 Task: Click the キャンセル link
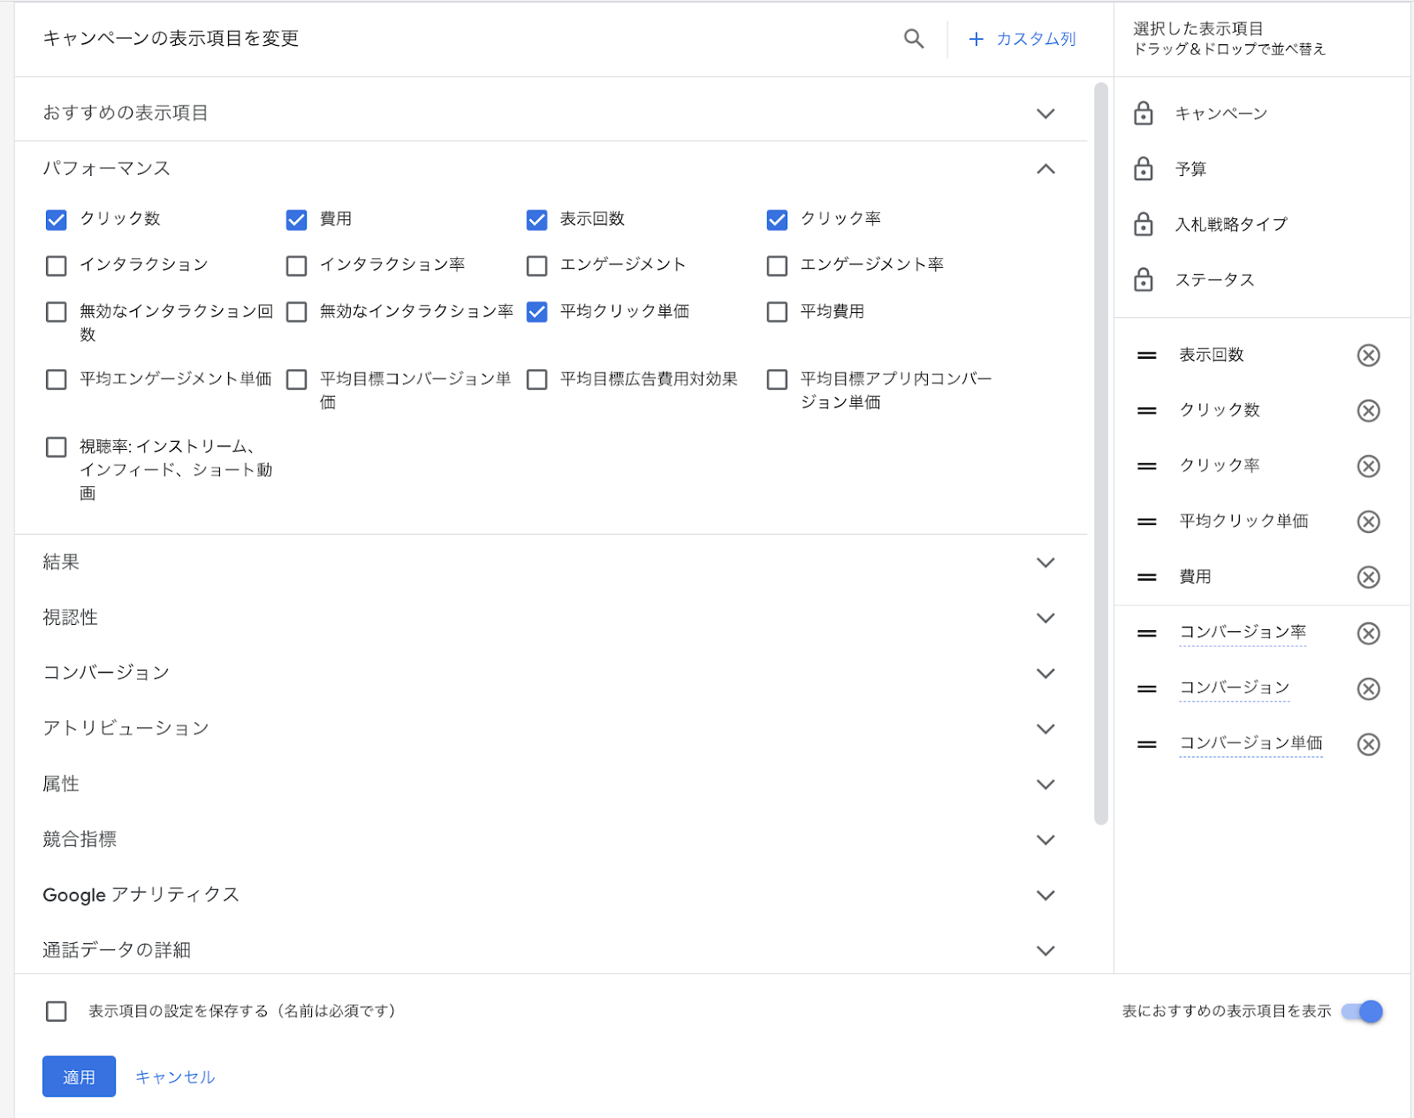click(x=175, y=1077)
